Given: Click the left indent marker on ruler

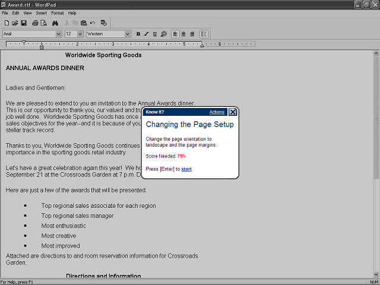Looking at the screenshot, I should [42, 46].
